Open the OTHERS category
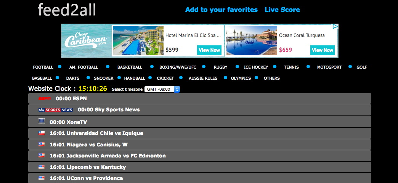 [x=271, y=78]
